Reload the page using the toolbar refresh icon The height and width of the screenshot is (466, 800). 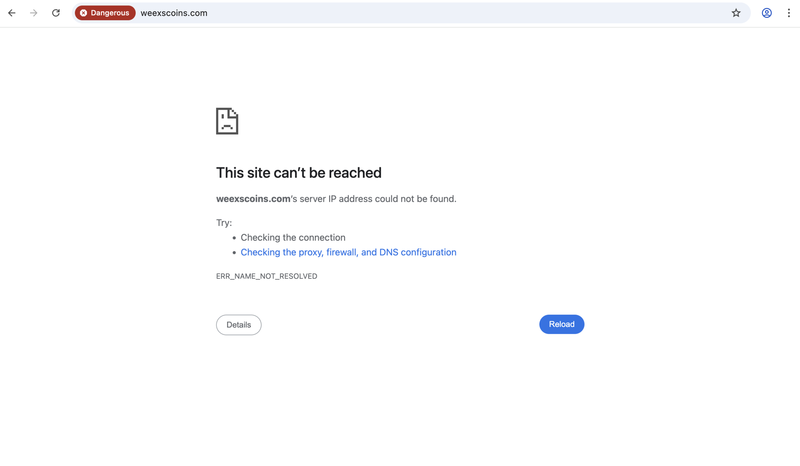(x=56, y=13)
